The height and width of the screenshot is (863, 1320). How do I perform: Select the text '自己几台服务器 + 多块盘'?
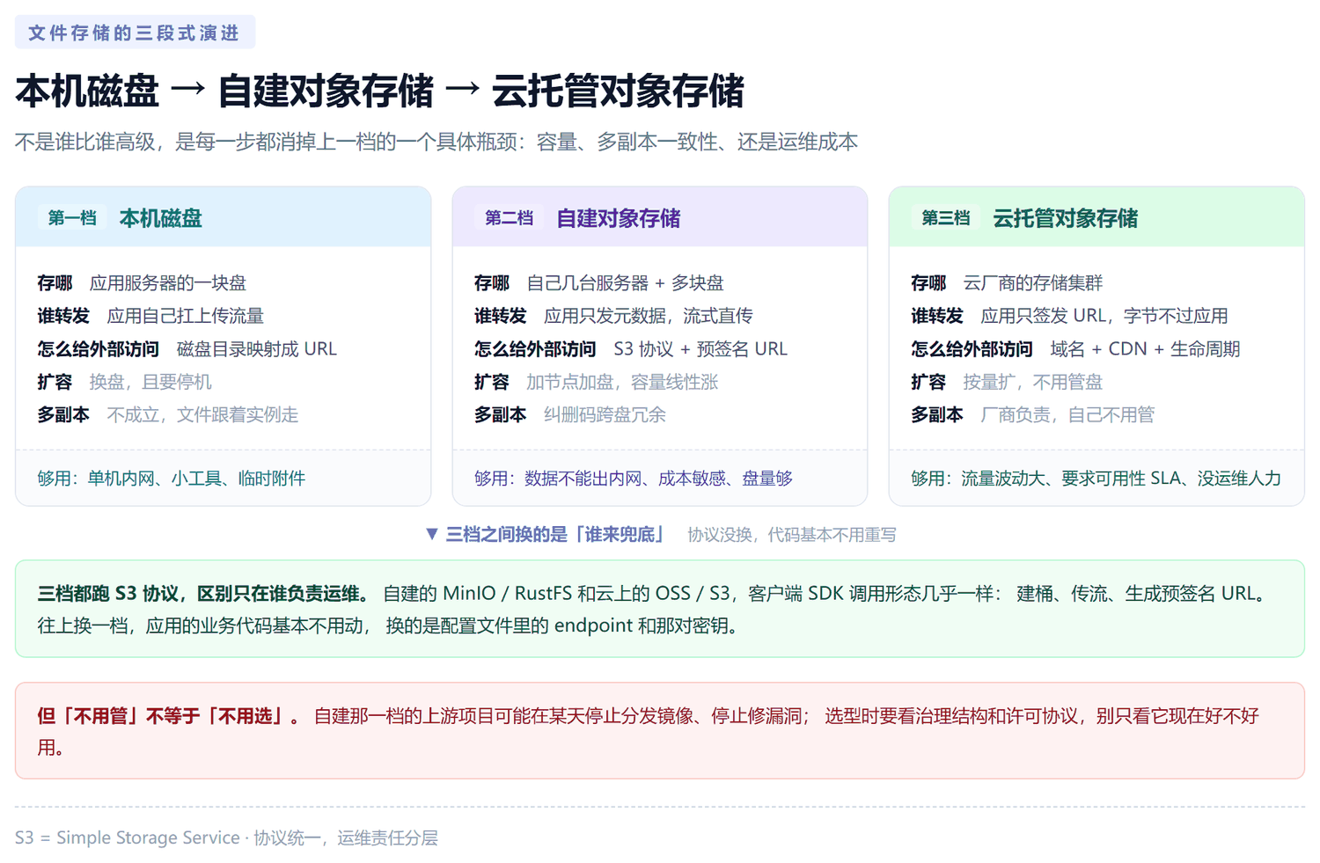click(x=626, y=283)
